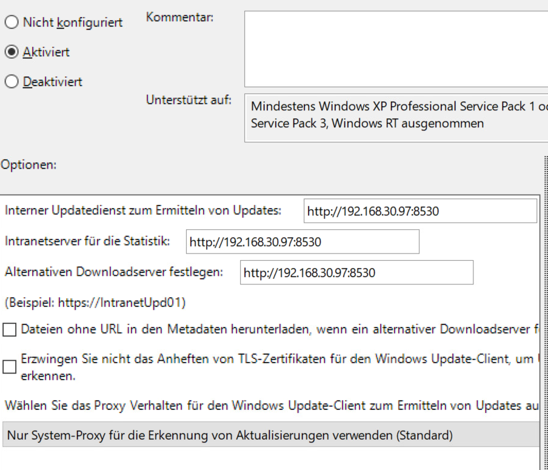
Task: Click the 'Intranetserver für die Statistik:' label text
Action: (x=87, y=241)
